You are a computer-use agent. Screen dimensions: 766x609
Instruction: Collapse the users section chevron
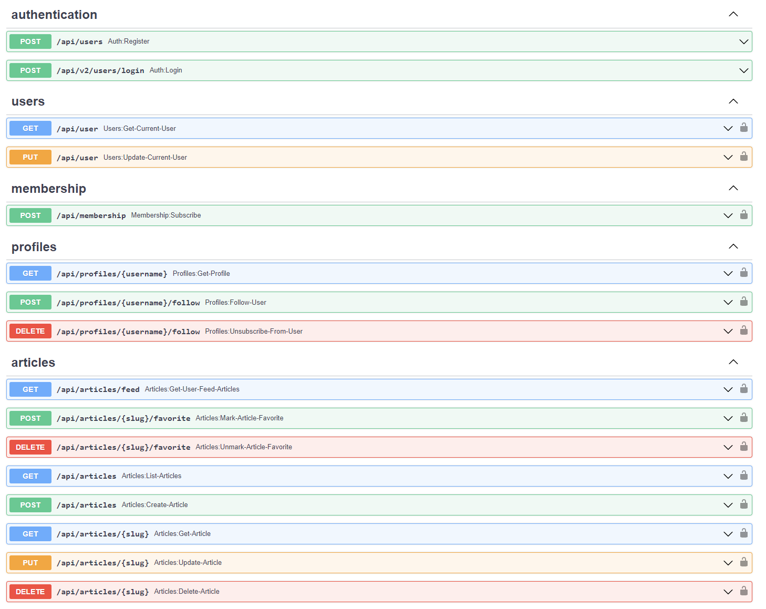[733, 101]
